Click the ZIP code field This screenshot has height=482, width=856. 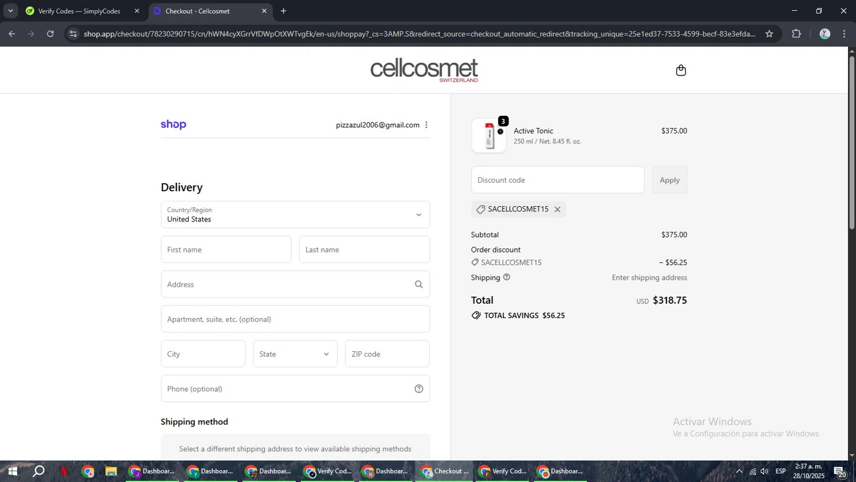pos(387,354)
